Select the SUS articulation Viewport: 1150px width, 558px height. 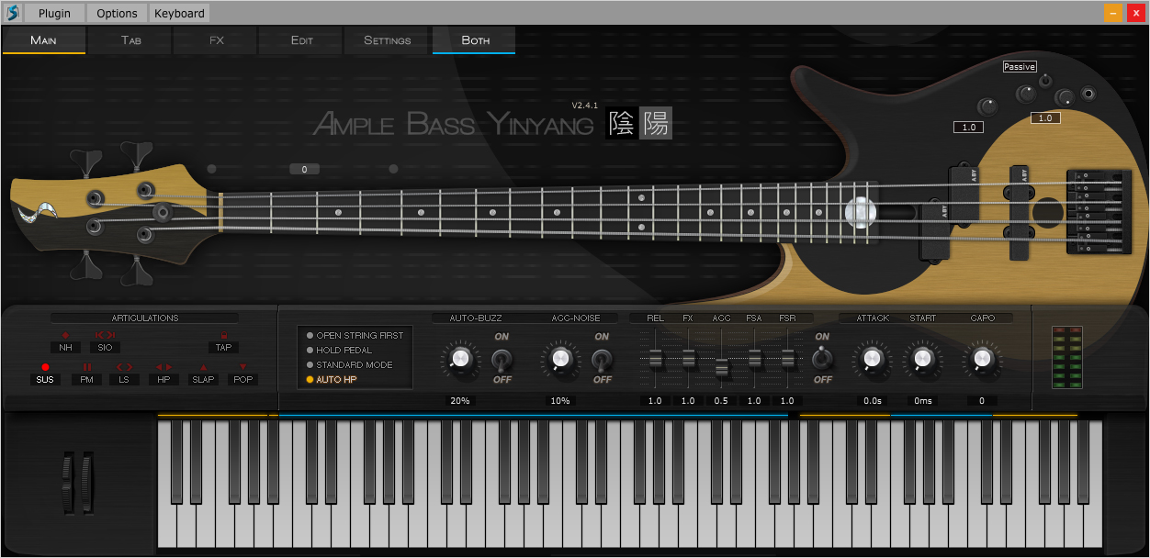[44, 378]
